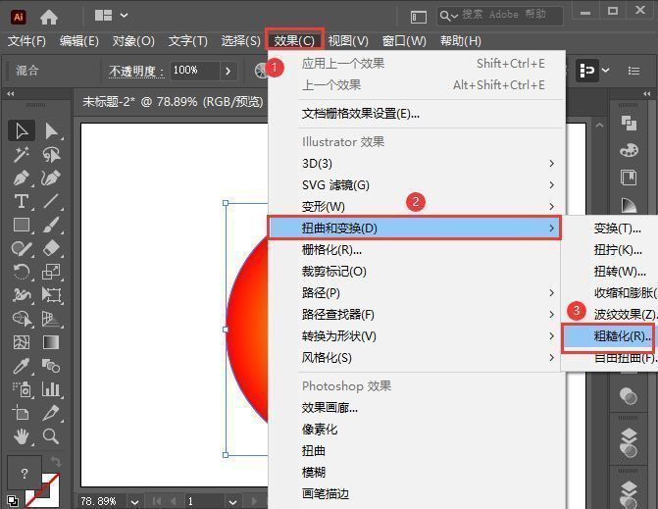The width and height of the screenshot is (658, 509).
Task: Choose the Magic Wand tool
Action: pos(22,154)
